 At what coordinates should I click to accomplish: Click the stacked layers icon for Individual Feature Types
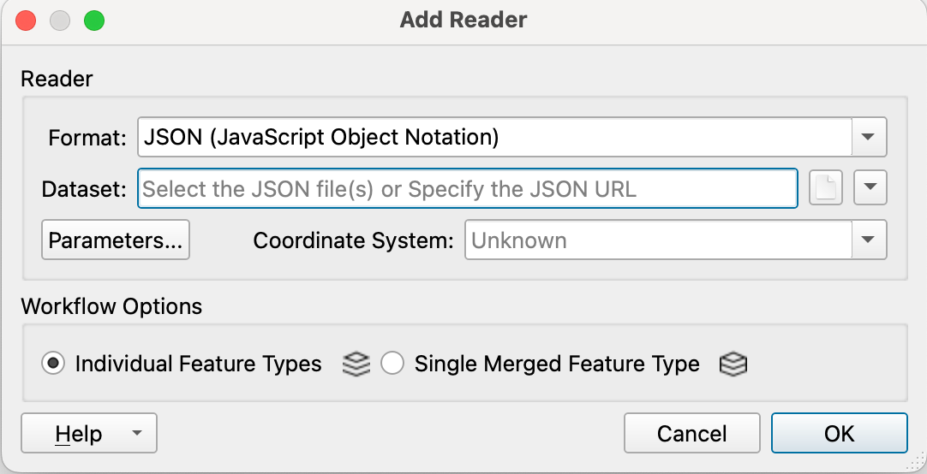(x=356, y=364)
